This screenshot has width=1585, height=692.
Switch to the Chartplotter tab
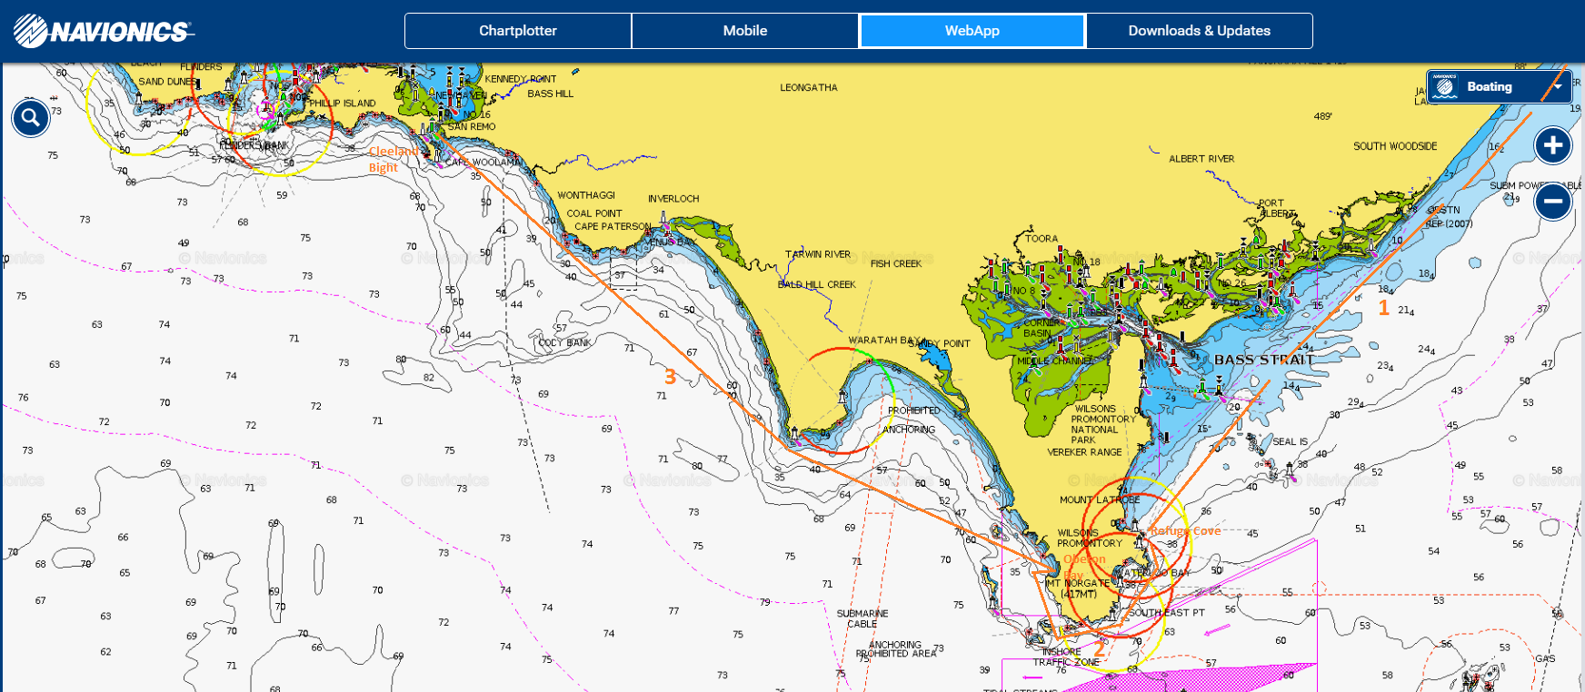click(x=518, y=31)
